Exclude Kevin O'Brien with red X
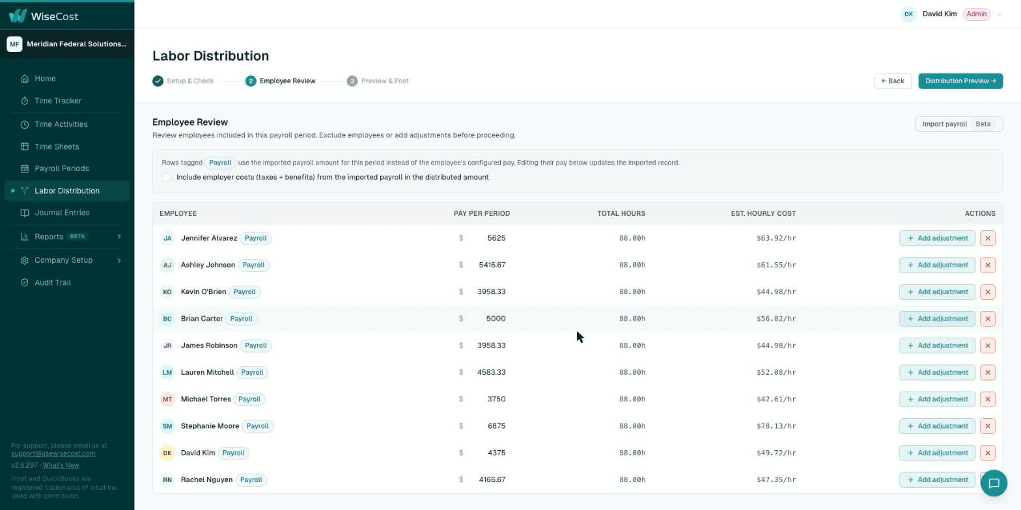This screenshot has width=1021, height=510. coord(988,292)
